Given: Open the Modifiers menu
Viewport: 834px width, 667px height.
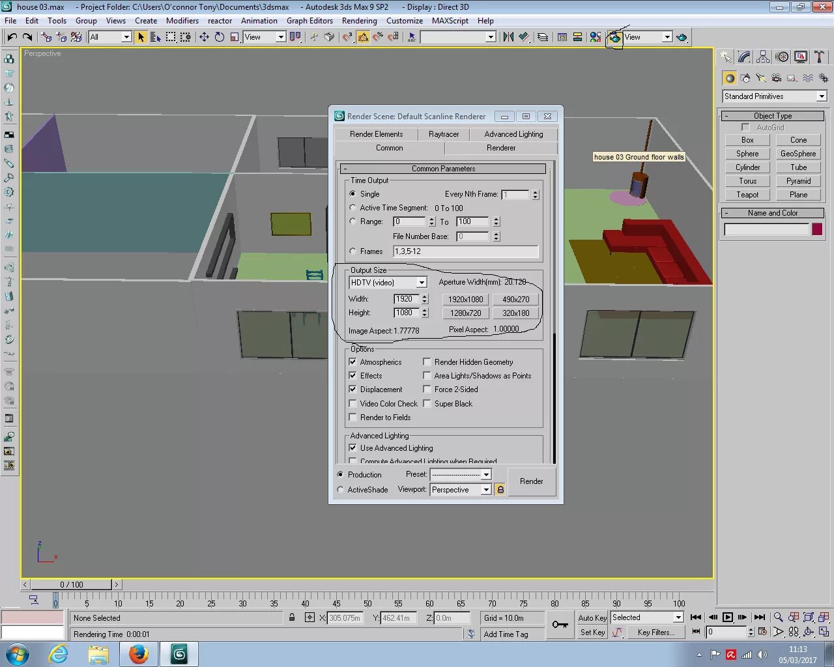Looking at the screenshot, I should click(182, 21).
